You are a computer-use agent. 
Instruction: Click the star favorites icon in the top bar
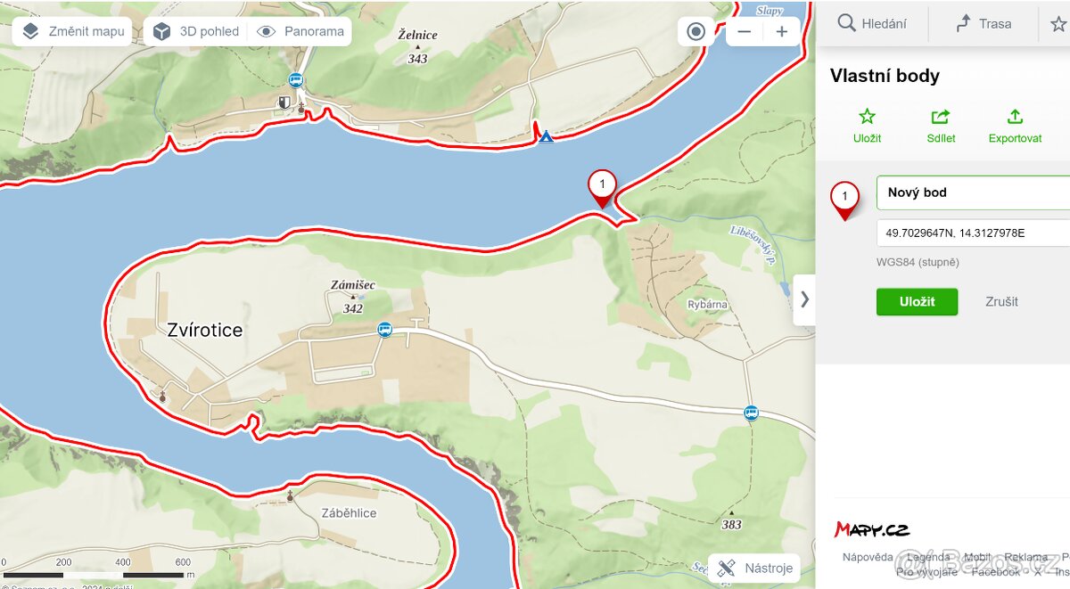[1058, 24]
